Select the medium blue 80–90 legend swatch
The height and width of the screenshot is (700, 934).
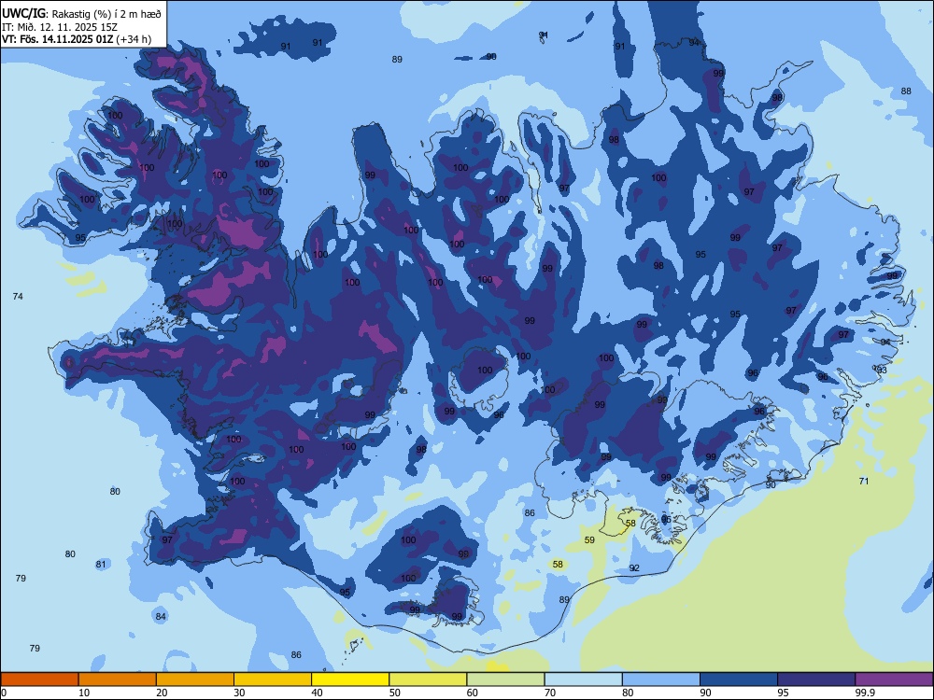pyautogui.click(x=661, y=679)
